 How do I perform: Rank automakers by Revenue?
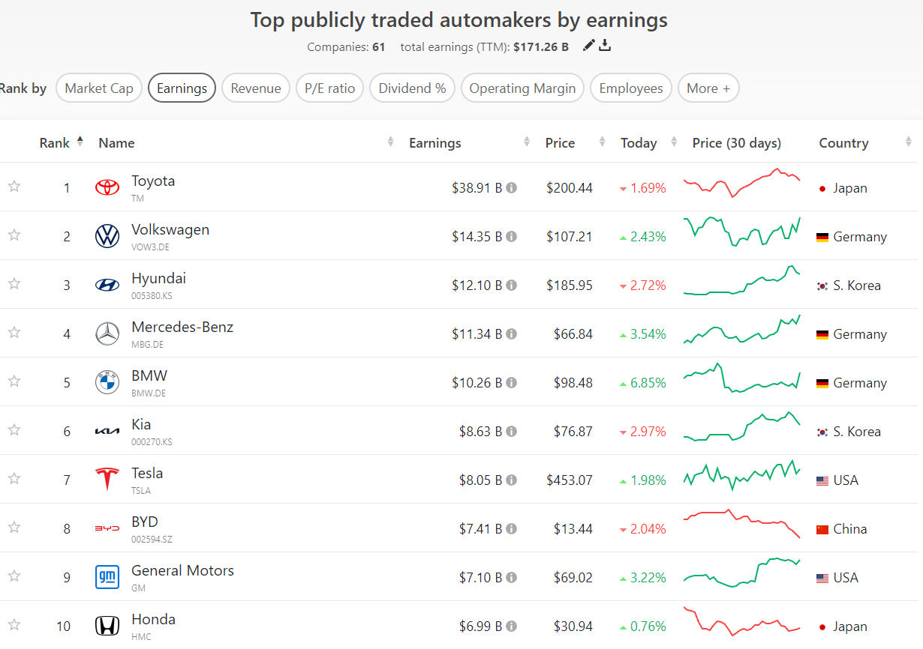(x=255, y=88)
